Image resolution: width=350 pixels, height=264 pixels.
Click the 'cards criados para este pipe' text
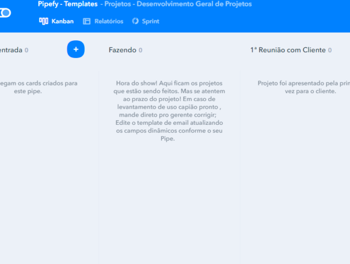pos(39,87)
